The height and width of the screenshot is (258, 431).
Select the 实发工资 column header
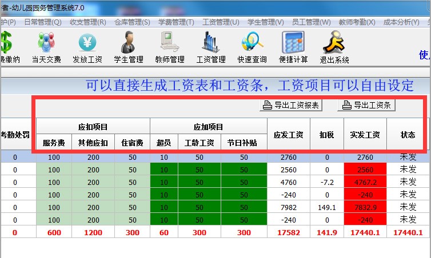click(365, 135)
